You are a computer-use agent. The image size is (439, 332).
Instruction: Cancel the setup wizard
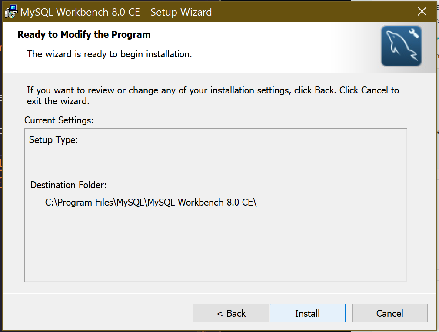coord(389,313)
